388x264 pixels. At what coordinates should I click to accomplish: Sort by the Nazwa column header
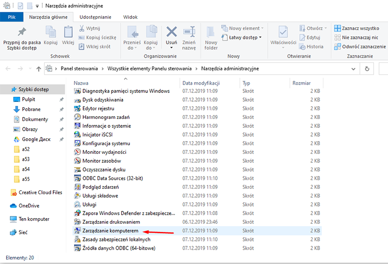(81, 83)
